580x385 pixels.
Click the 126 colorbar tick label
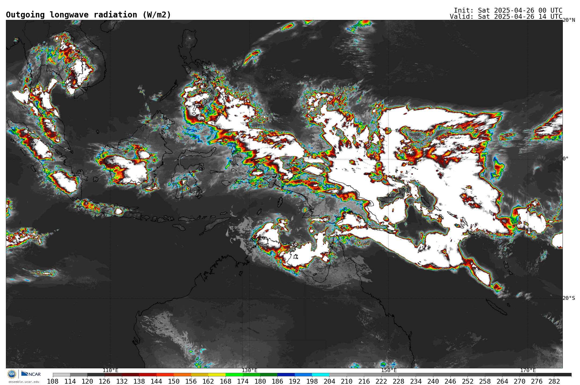point(105,382)
